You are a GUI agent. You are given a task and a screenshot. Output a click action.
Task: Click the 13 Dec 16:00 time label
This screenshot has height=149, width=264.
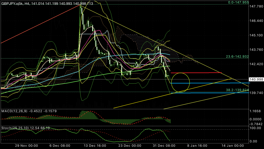95,146
